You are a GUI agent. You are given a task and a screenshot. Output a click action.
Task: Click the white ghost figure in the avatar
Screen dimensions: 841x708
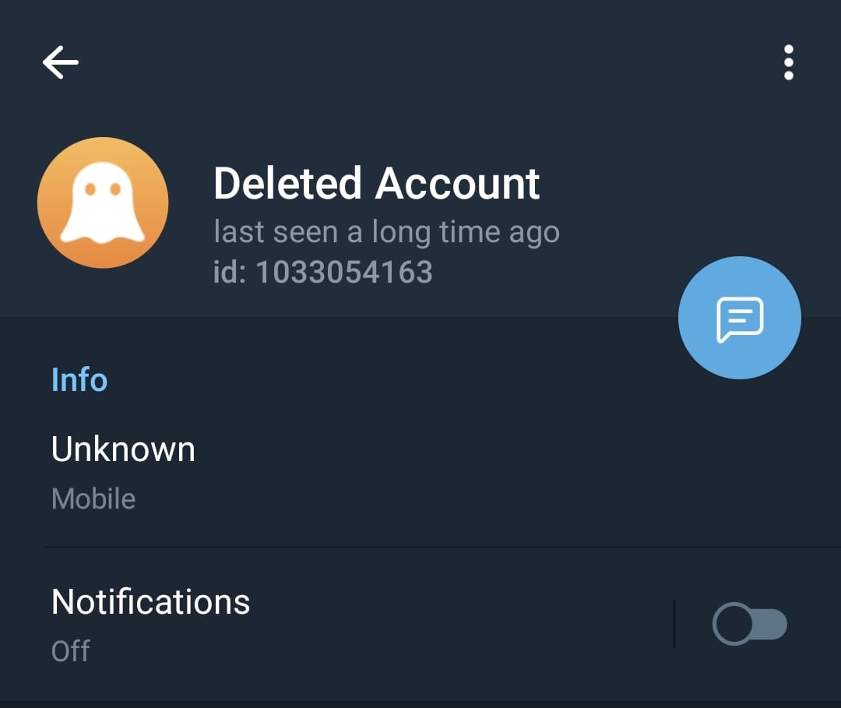103,204
